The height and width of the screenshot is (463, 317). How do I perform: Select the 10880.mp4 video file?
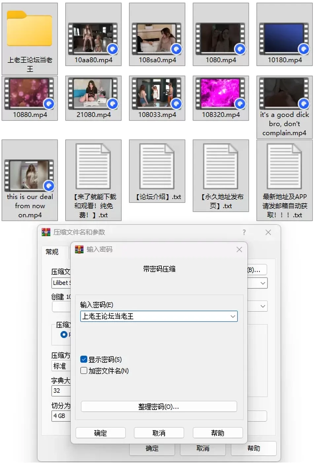coord(29,98)
